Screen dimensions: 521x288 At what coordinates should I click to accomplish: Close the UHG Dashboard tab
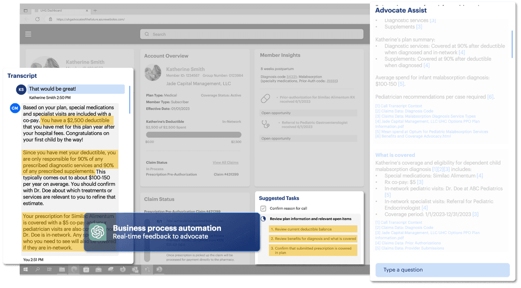[87, 10]
